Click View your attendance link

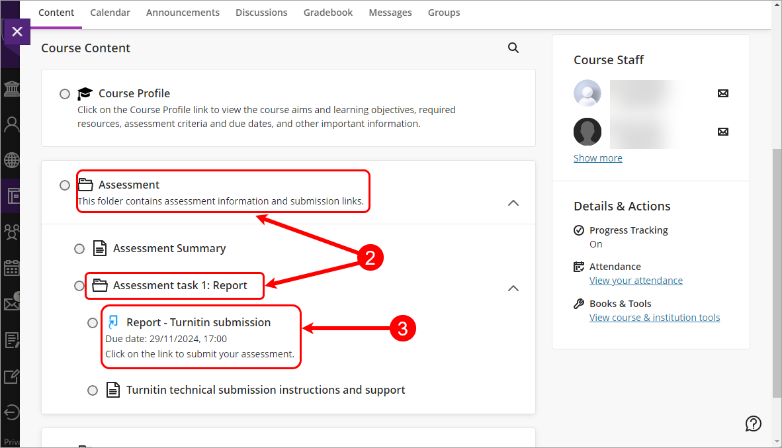pyautogui.click(x=636, y=281)
